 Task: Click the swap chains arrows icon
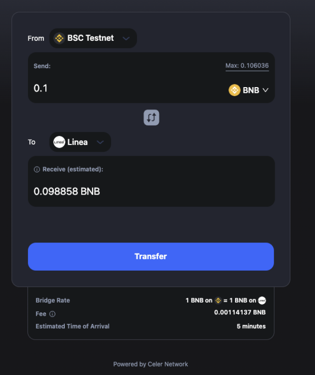pos(151,117)
